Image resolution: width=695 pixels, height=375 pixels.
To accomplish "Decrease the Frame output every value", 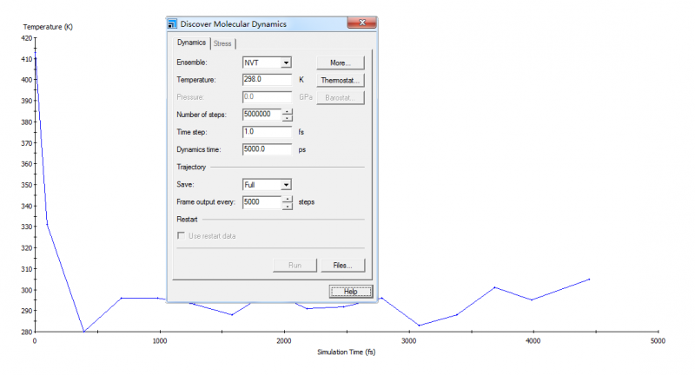I will 288,206.
